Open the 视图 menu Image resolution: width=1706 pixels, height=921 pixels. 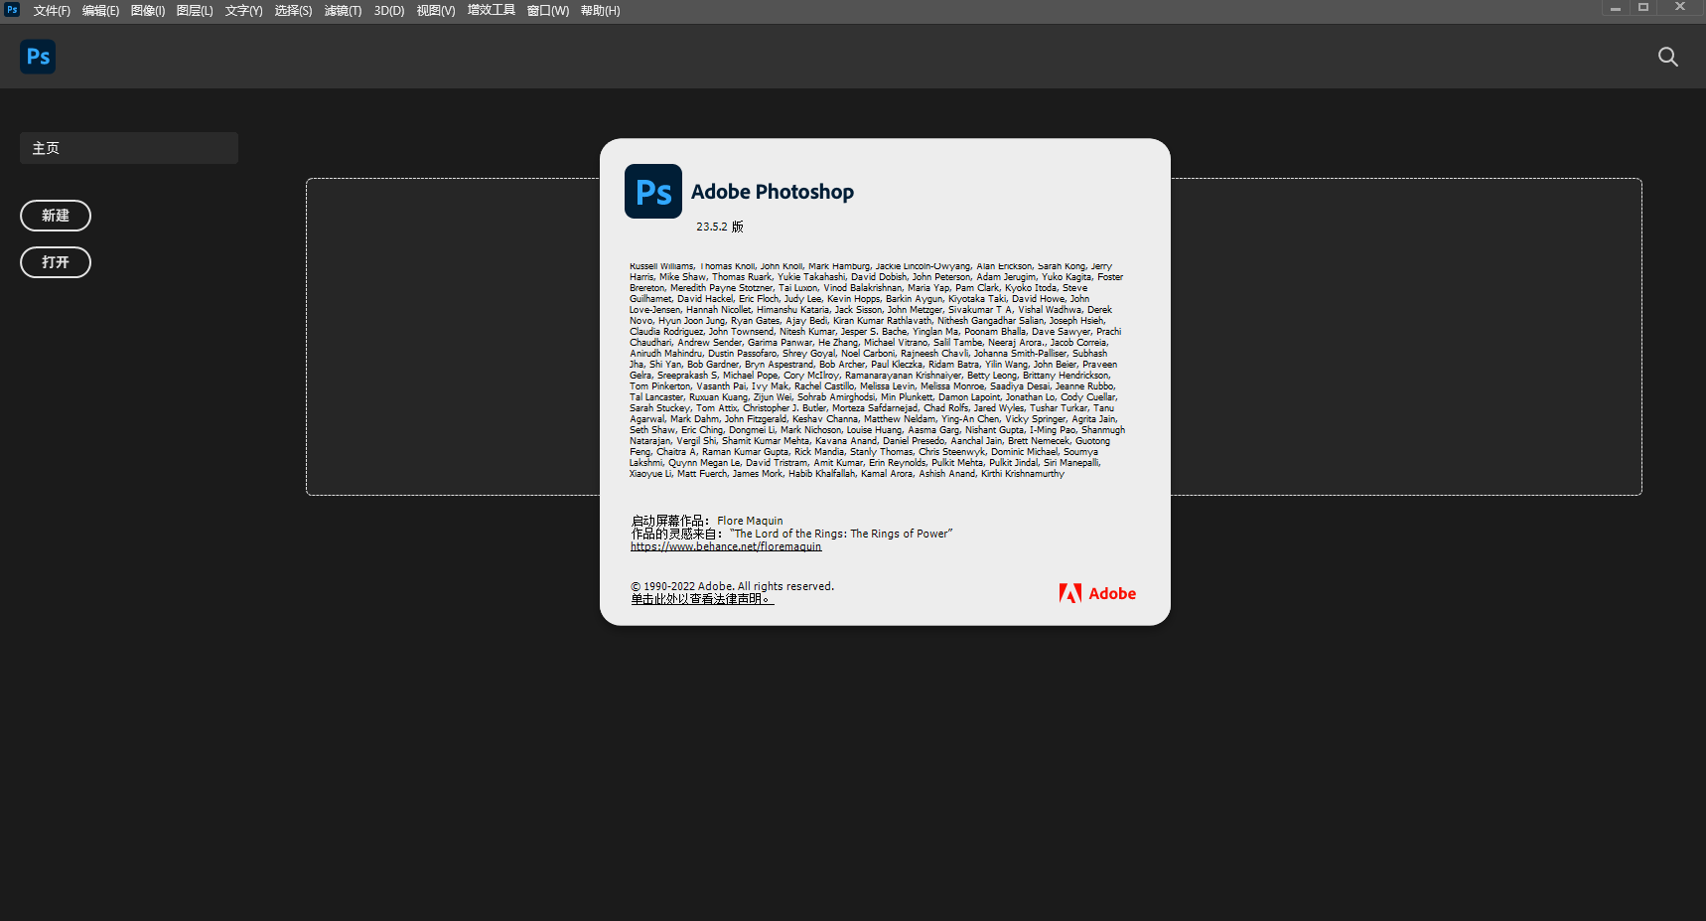coord(435,10)
